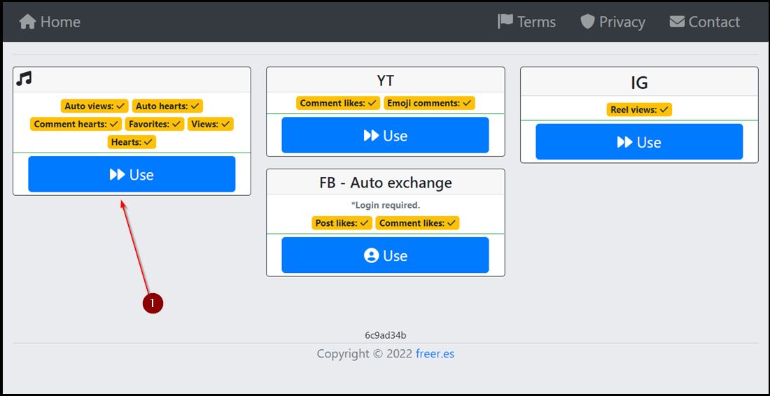Screen dimensions: 770x396
Task: Click the Post likes badge in FB card
Action: (342, 223)
